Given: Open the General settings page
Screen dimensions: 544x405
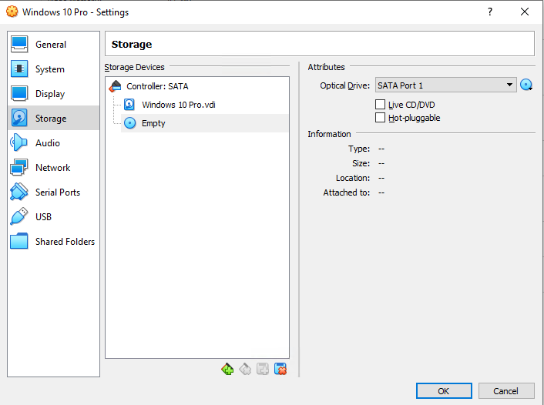Looking at the screenshot, I should 53,45.
